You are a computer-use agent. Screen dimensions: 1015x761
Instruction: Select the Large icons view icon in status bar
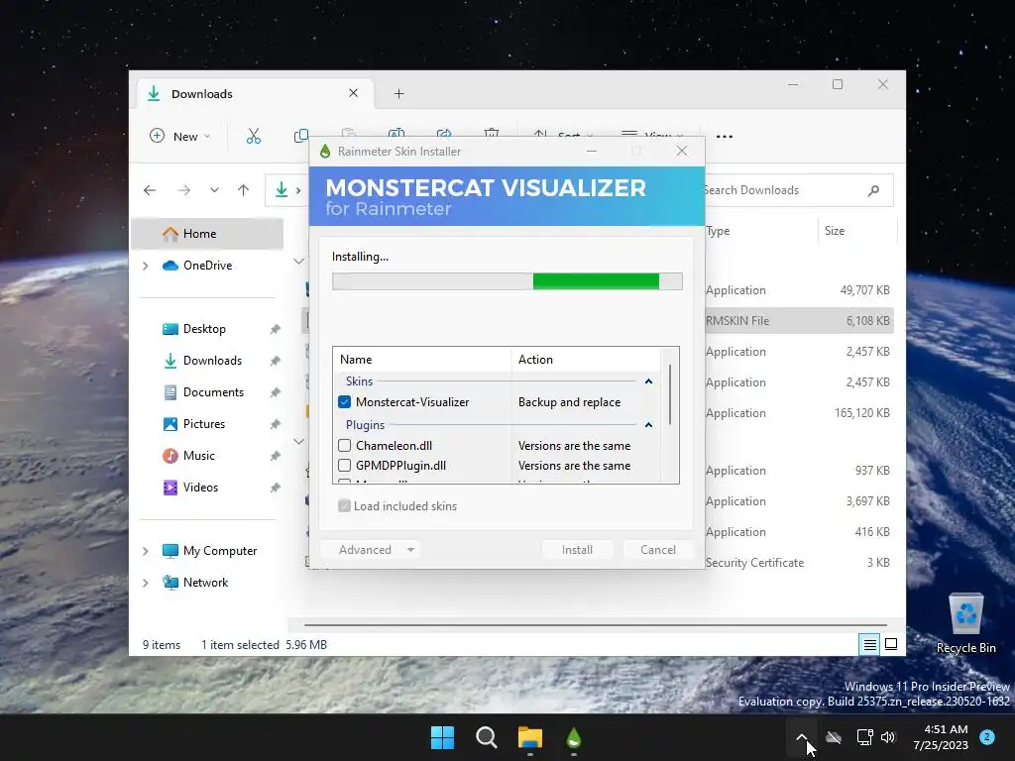tap(891, 644)
